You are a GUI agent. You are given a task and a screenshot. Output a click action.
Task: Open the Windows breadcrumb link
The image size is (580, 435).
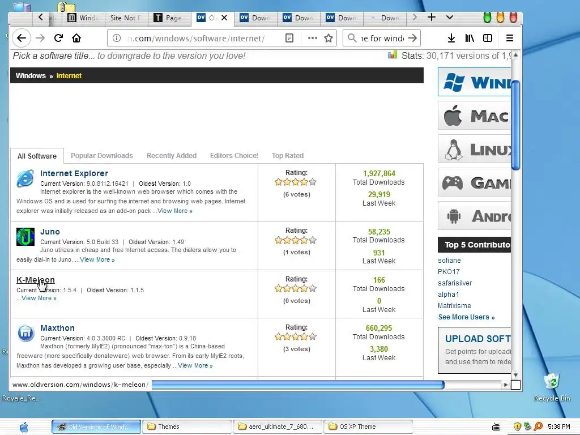click(x=31, y=75)
